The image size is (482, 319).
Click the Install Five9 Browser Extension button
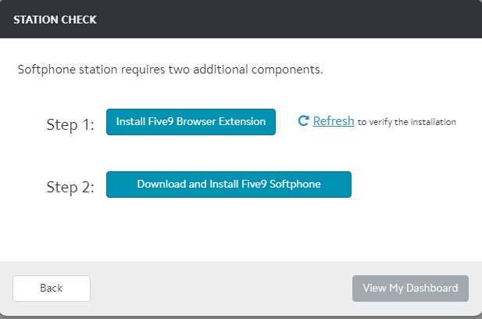pyautogui.click(x=191, y=122)
